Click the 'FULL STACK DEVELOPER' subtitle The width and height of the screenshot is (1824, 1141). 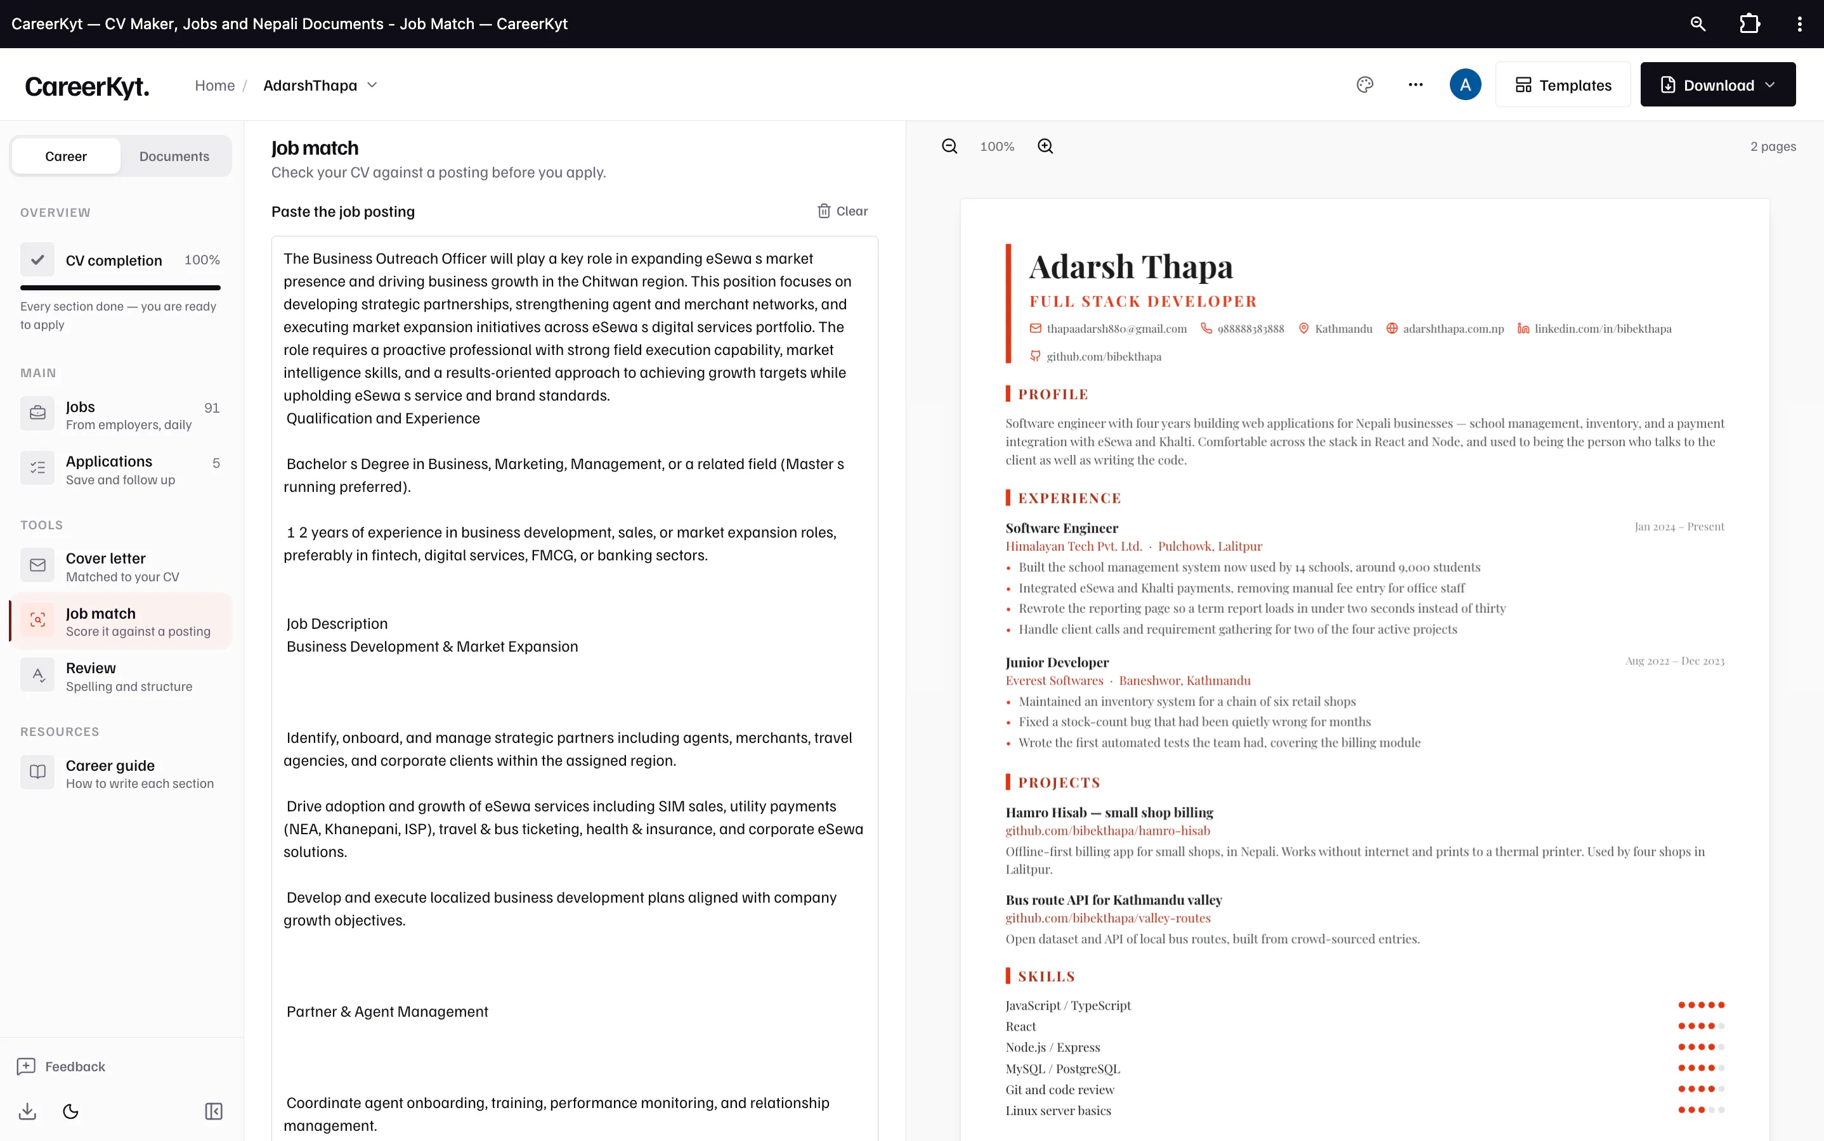[1143, 302]
